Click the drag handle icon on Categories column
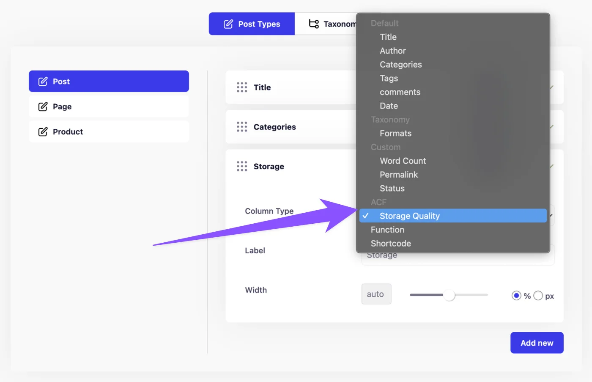The height and width of the screenshot is (382, 592). 242,127
